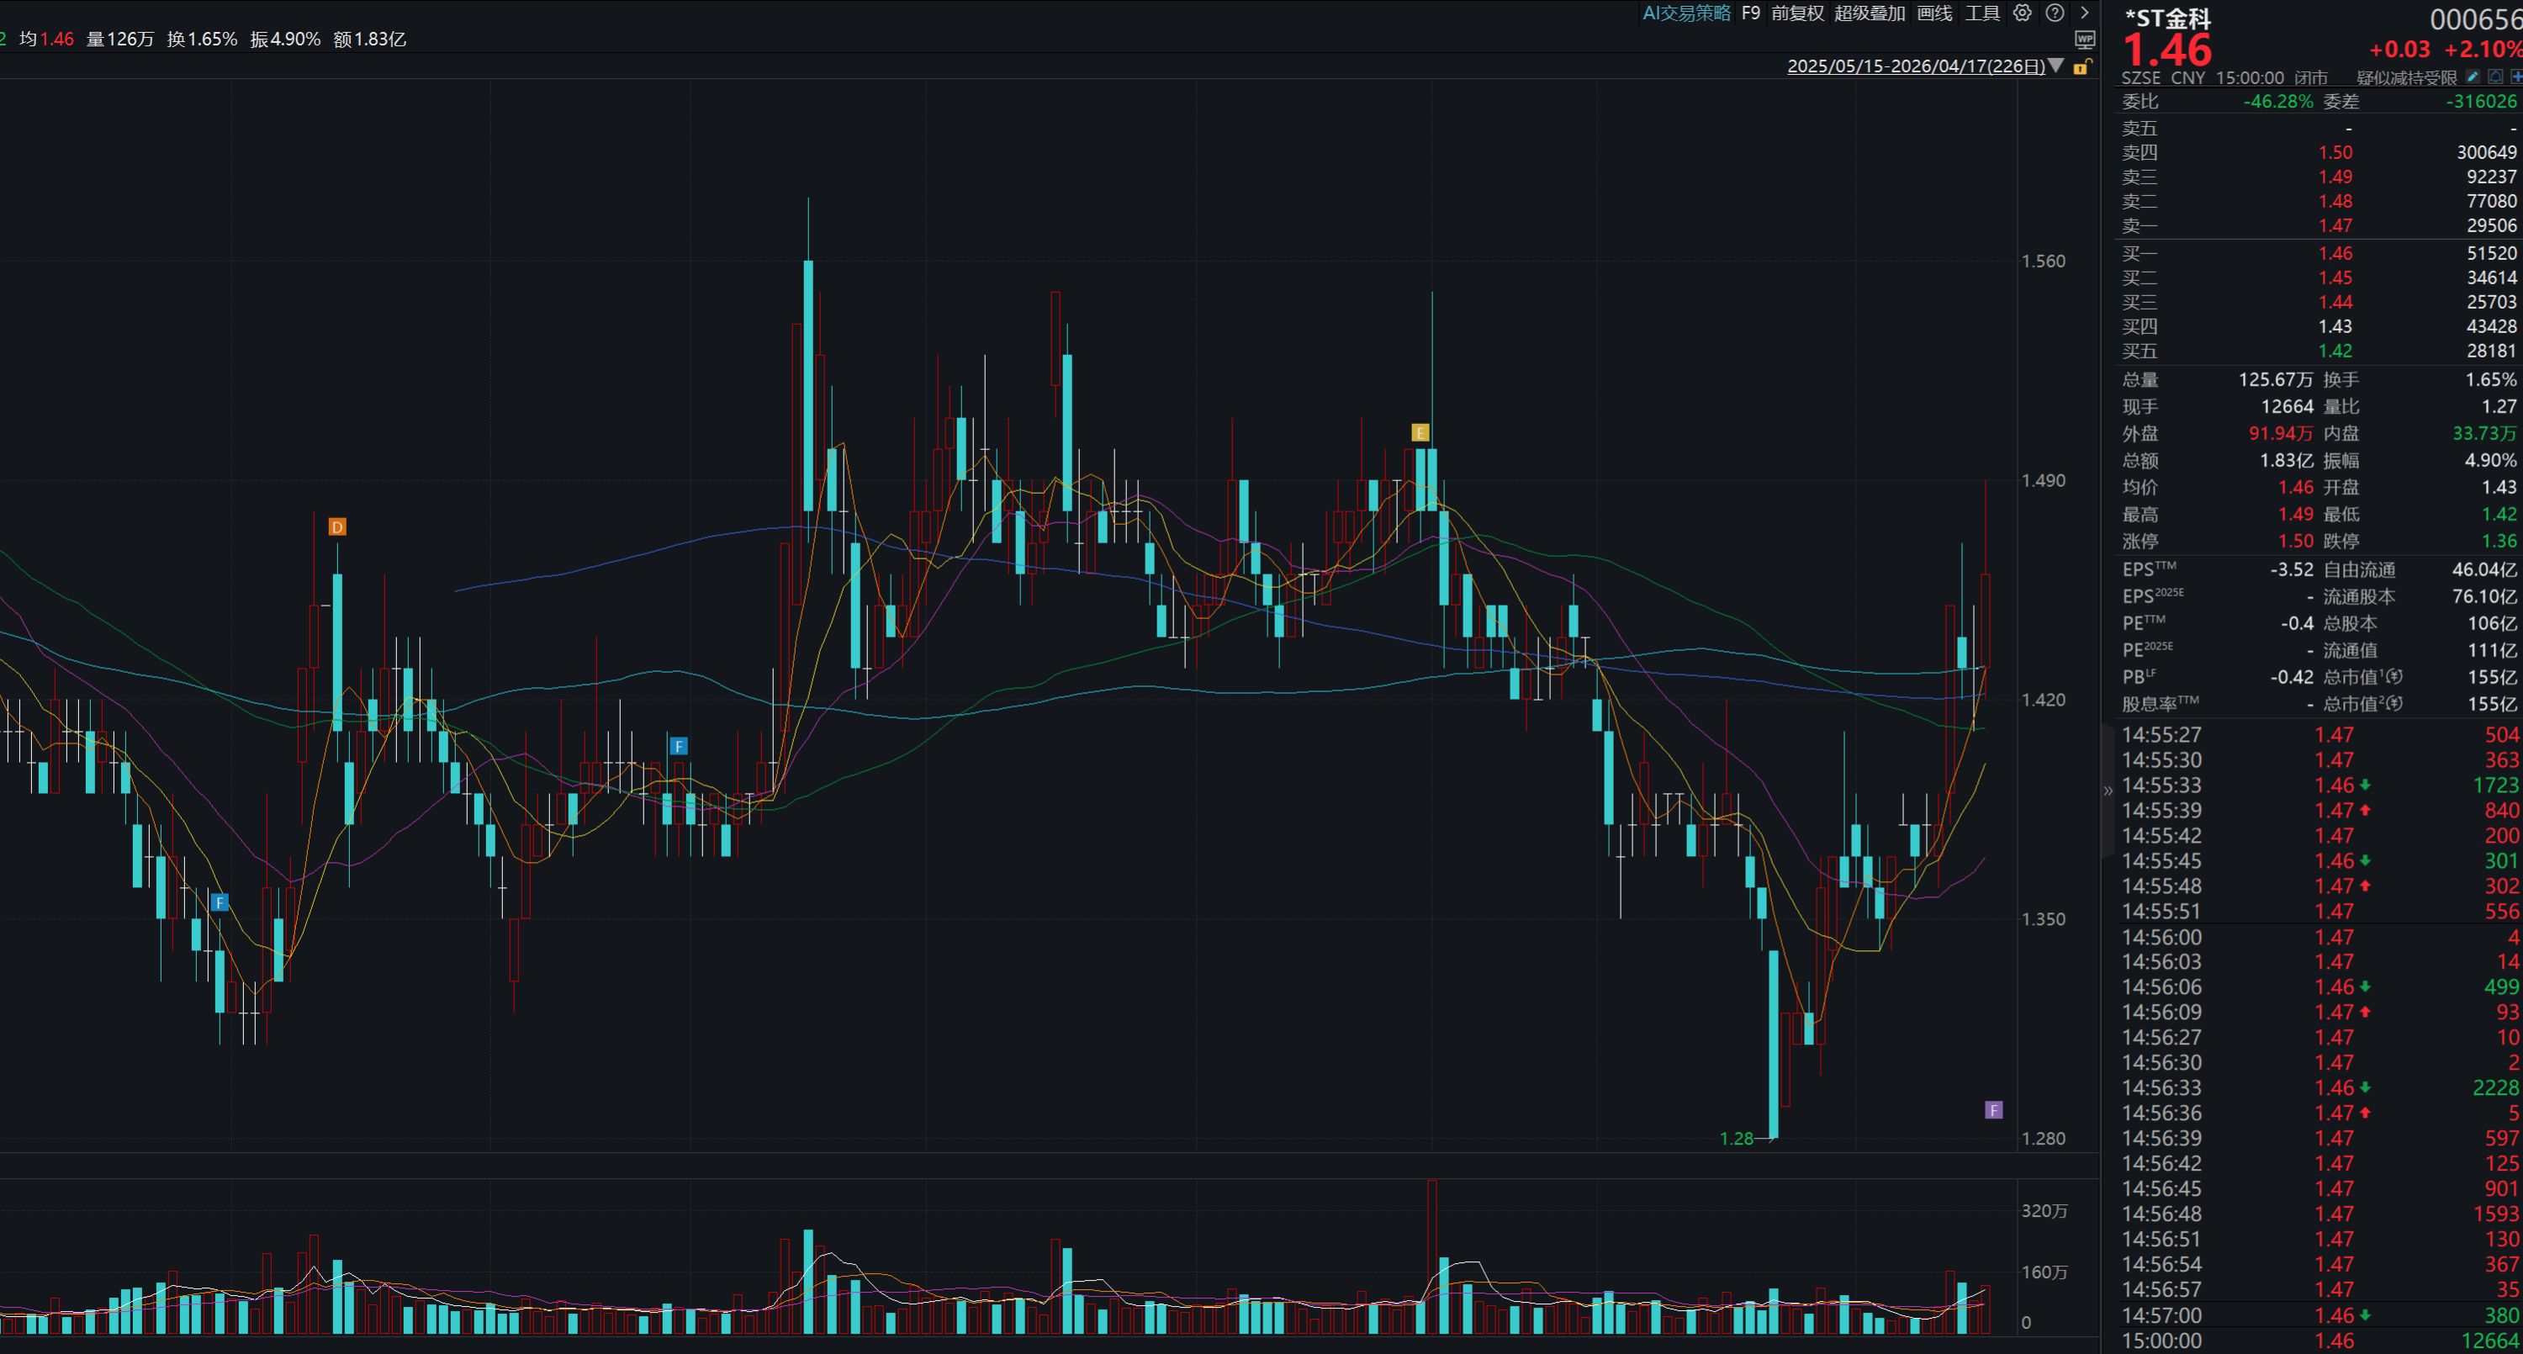Click the F9 button
The width and height of the screenshot is (2523, 1354).
coord(1750,13)
